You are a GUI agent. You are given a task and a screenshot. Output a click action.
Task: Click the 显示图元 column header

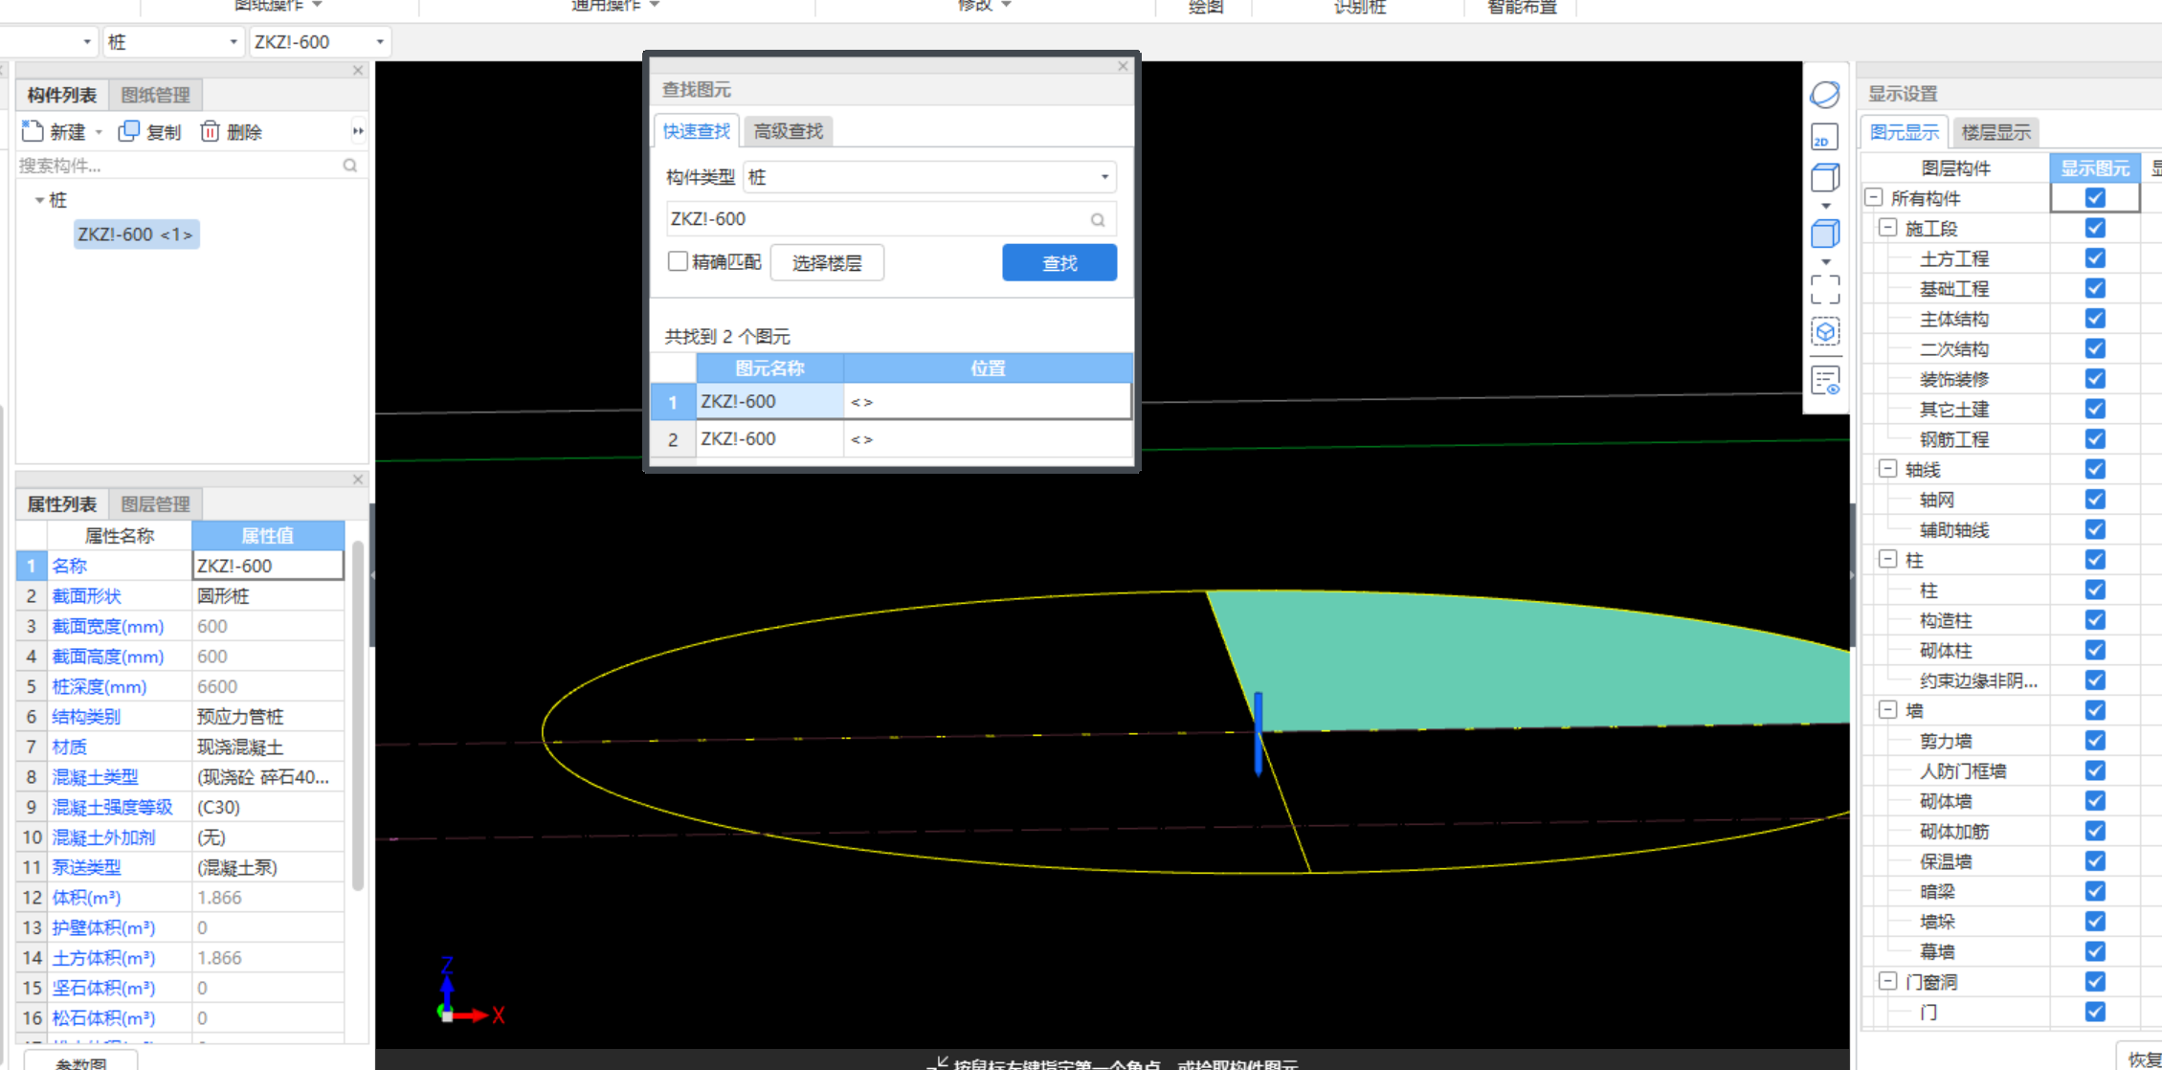point(2095,168)
